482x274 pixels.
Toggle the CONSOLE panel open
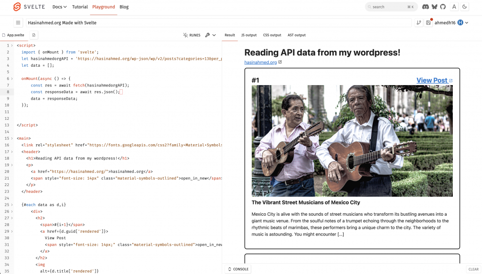coord(238,269)
